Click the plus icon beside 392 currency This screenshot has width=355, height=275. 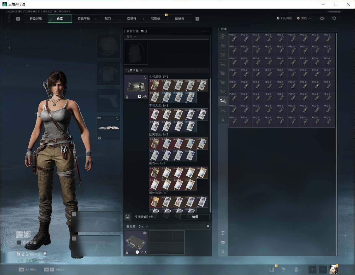[x=310, y=18]
